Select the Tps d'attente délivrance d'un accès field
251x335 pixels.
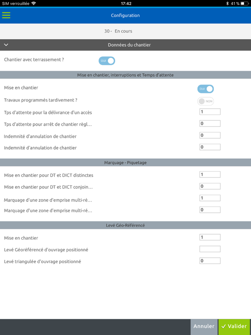coord(210,112)
